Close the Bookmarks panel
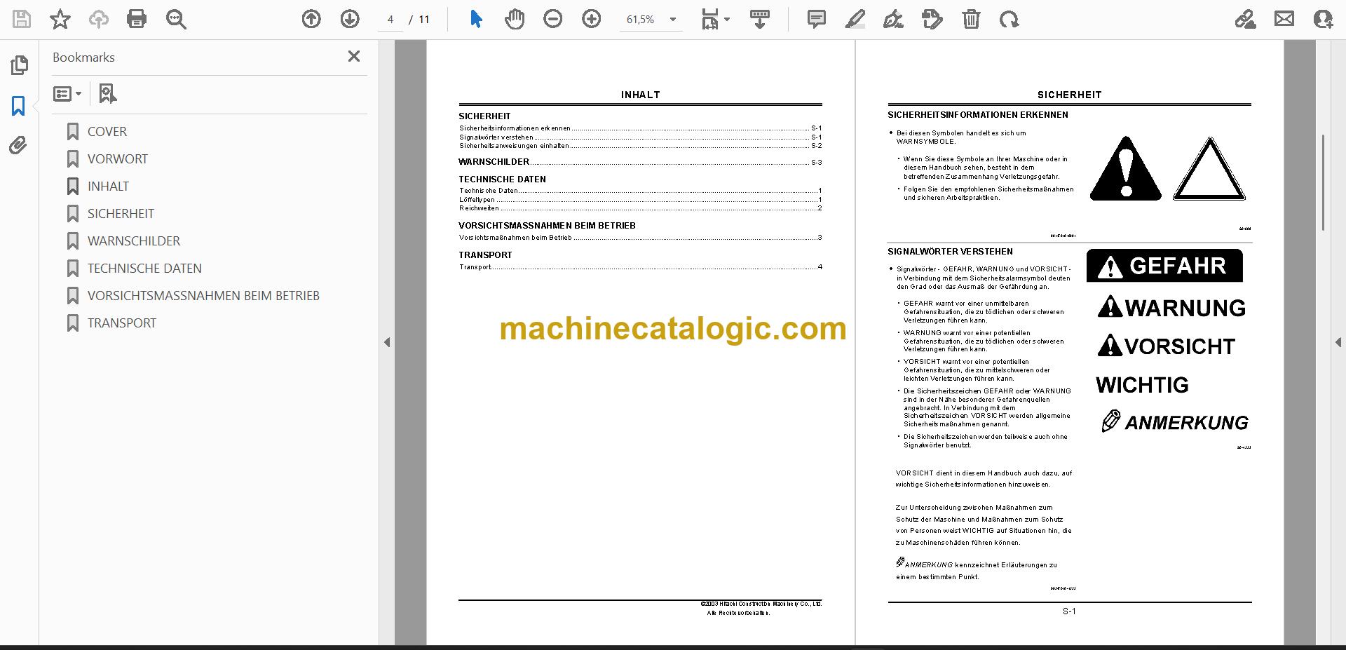This screenshot has width=1346, height=650. click(354, 56)
